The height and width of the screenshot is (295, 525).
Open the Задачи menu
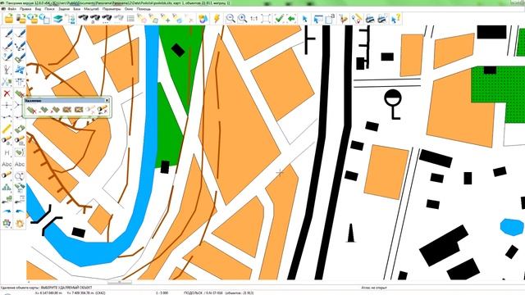point(64,9)
